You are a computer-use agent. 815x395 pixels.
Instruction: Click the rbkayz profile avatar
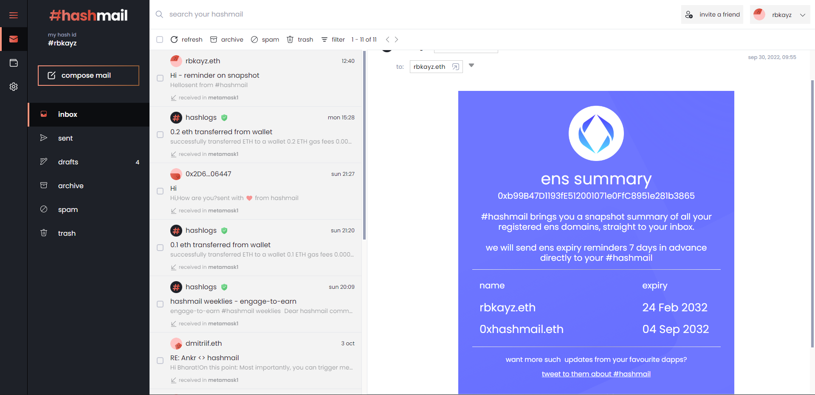(x=759, y=14)
